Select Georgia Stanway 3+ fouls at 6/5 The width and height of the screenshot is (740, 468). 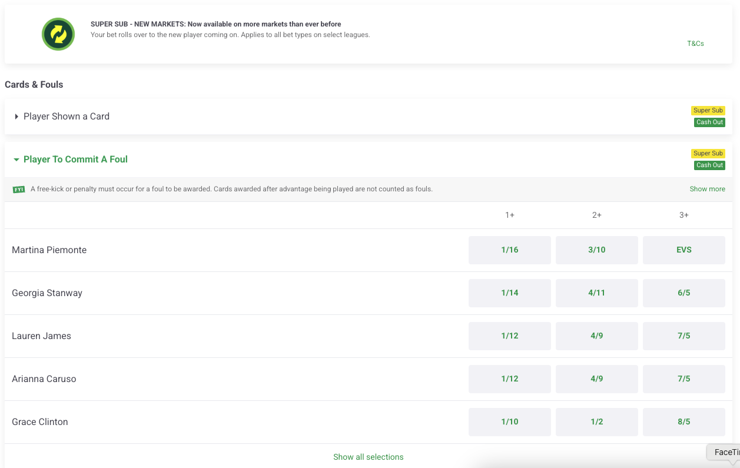[x=684, y=293]
